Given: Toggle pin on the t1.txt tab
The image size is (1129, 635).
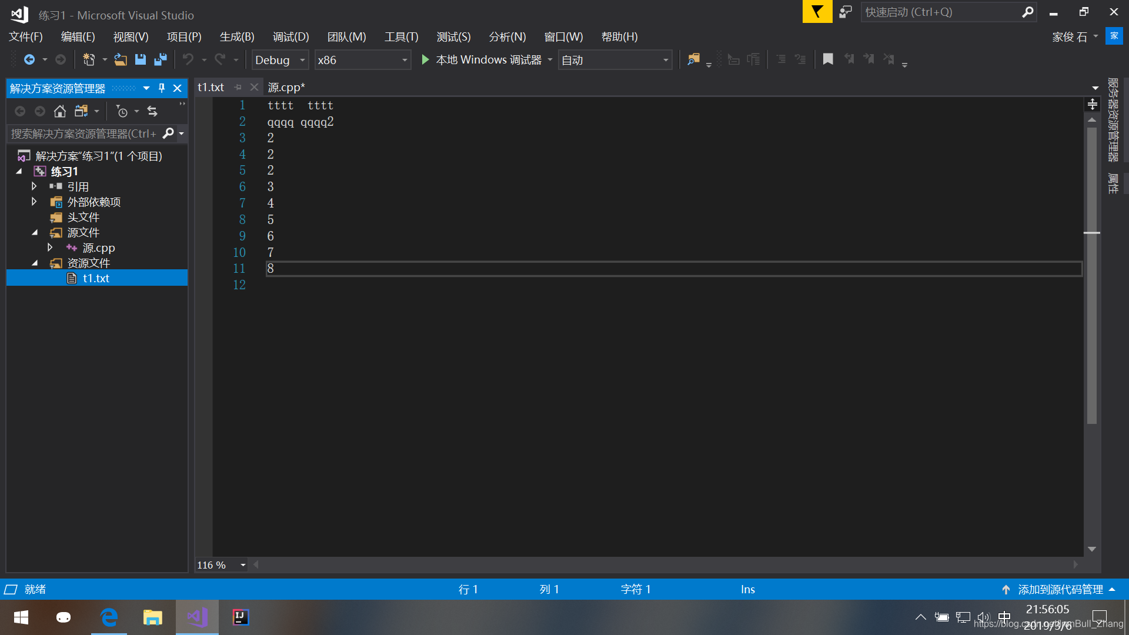Looking at the screenshot, I should point(238,87).
